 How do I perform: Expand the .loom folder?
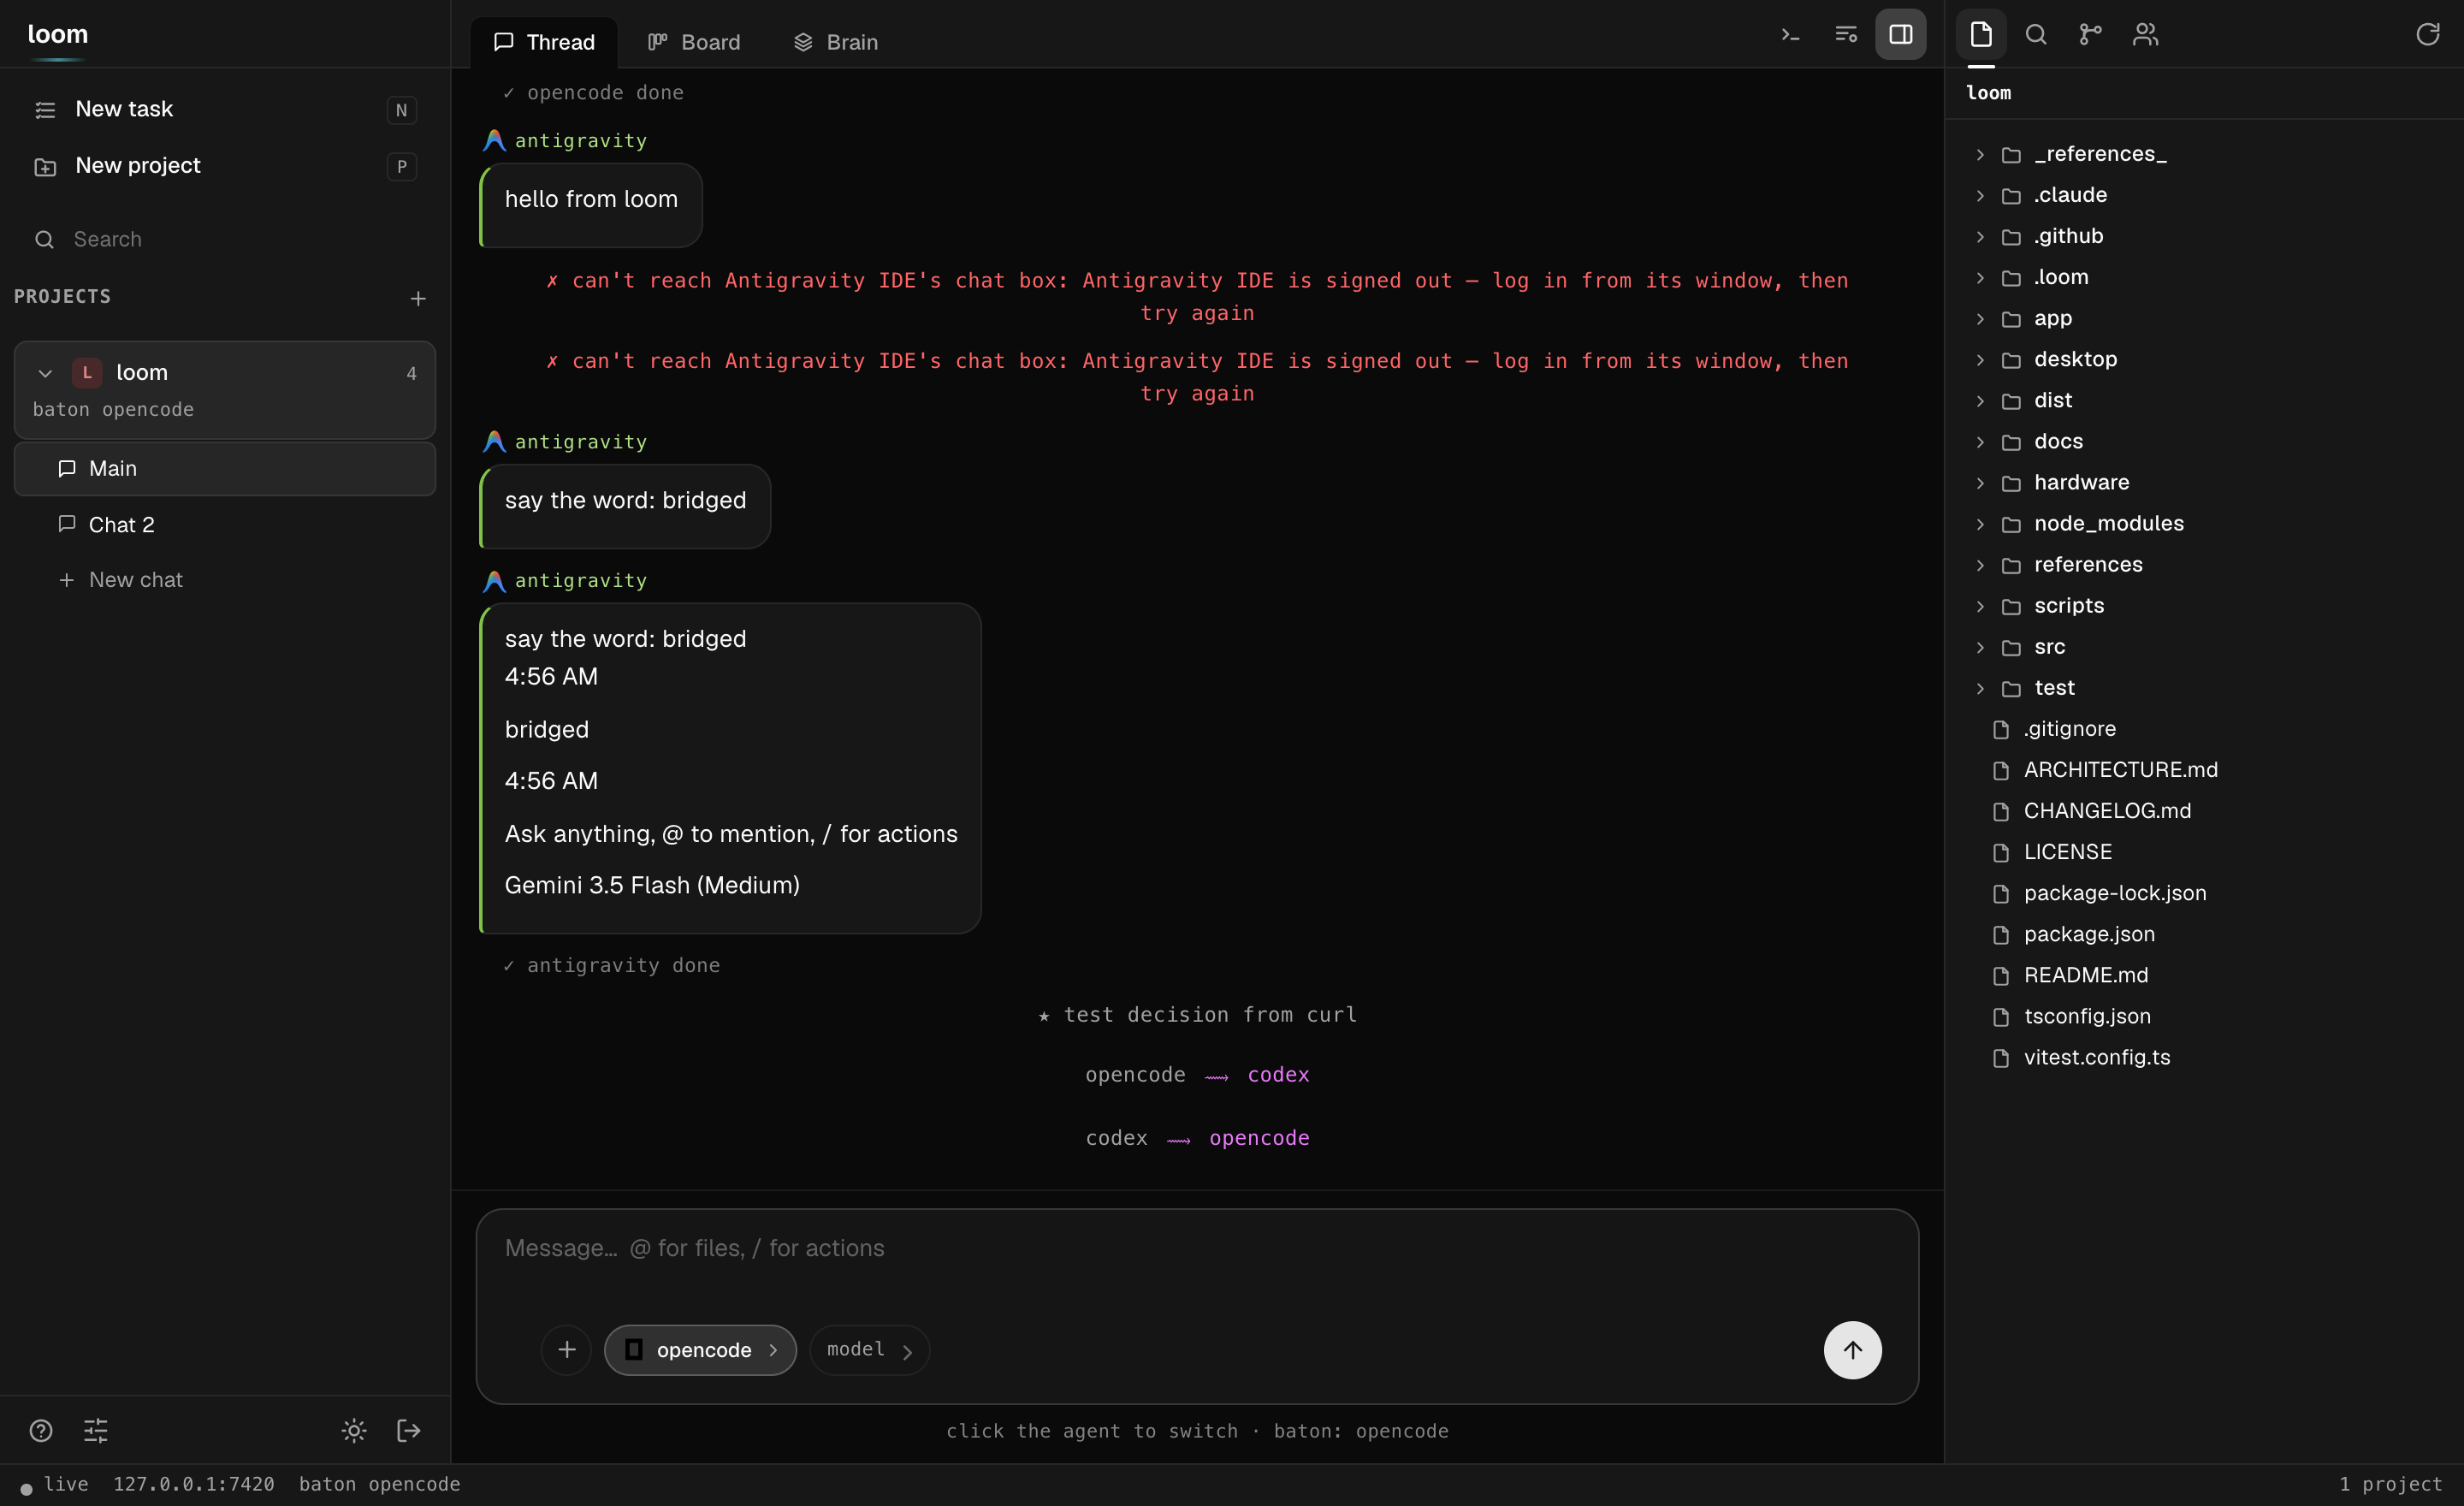click(2204, 277)
